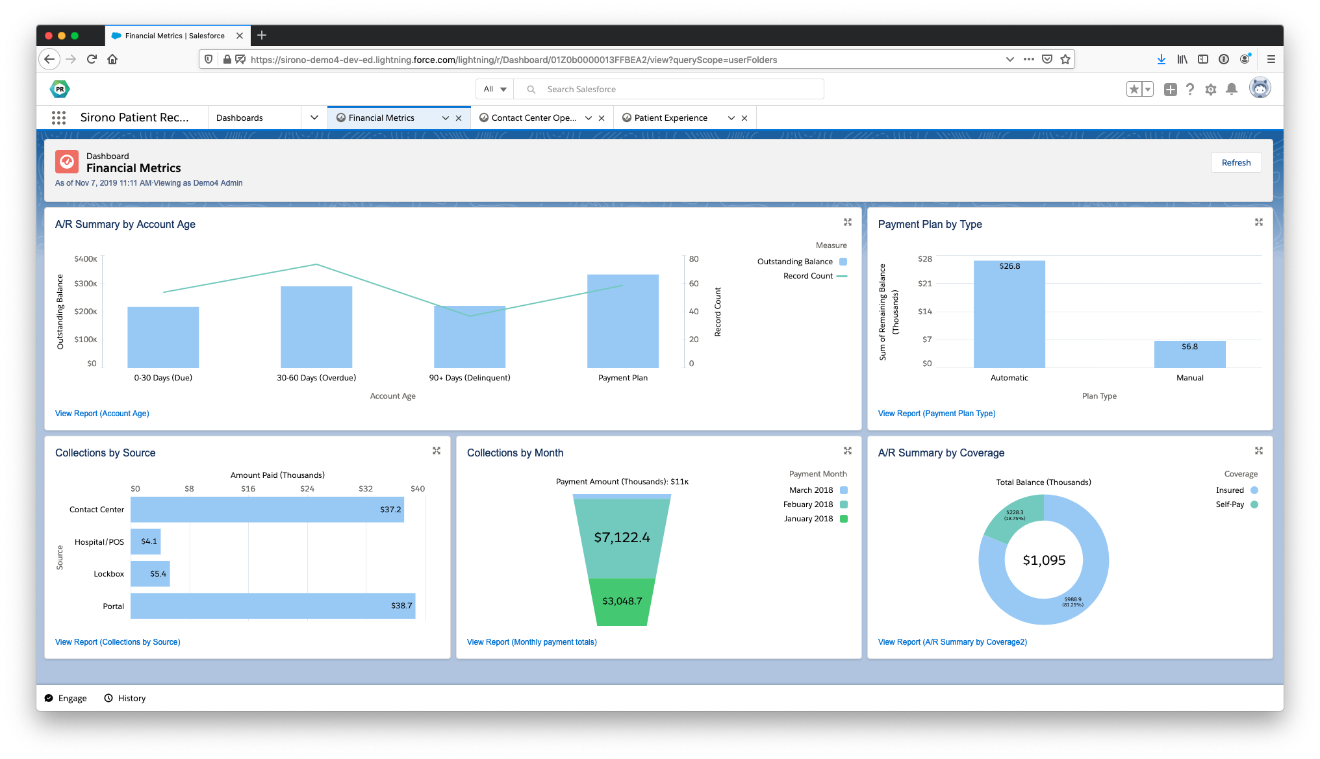Viewport: 1320px width, 759px height.
Task: Open the Engage utility bar item
Action: (66, 698)
